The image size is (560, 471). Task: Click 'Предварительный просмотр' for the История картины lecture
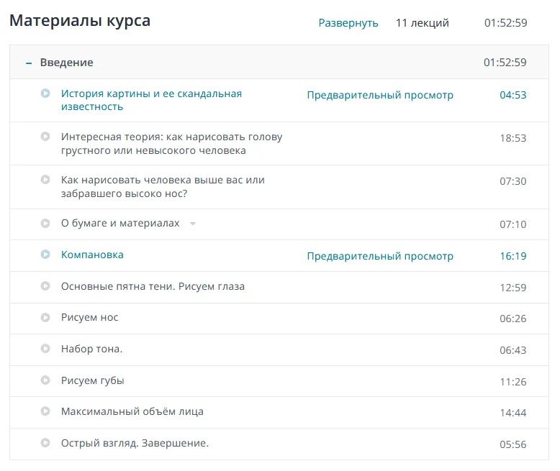pyautogui.click(x=380, y=95)
